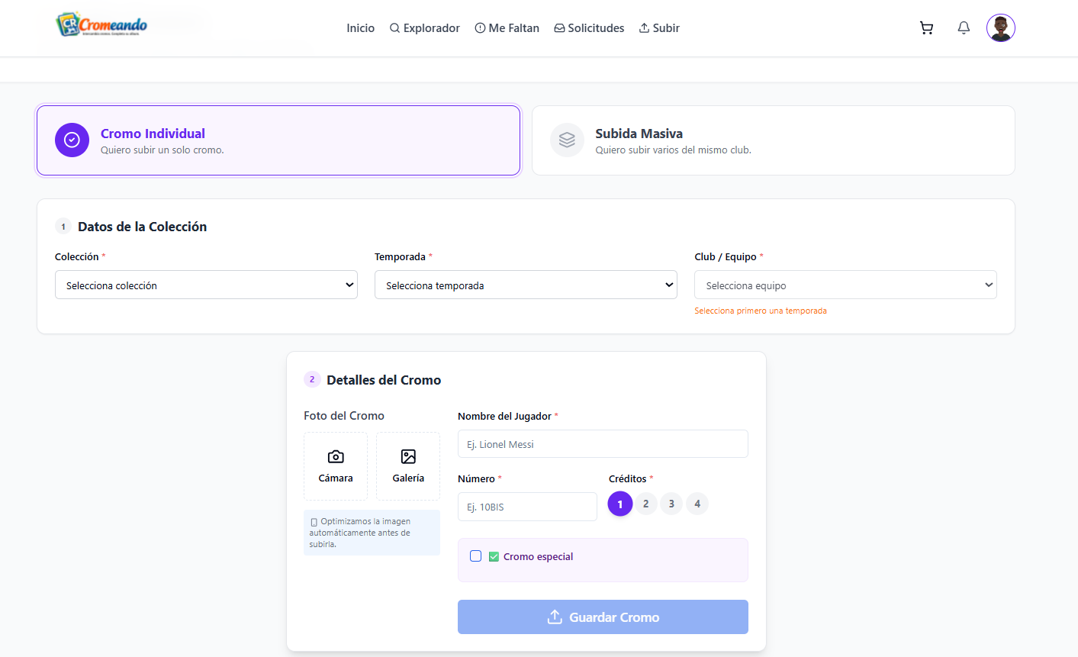Select 2 credits option
The image size is (1078, 657).
coord(646,504)
